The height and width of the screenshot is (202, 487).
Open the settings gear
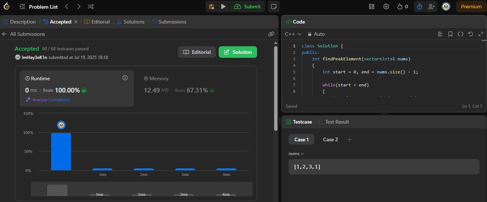point(386,6)
